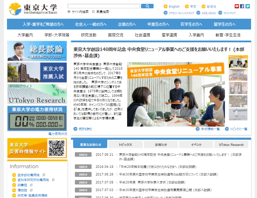Open 卒業生の方へ menu
Image resolution: width=257 pixels, height=198 pixels.
[x=158, y=24]
